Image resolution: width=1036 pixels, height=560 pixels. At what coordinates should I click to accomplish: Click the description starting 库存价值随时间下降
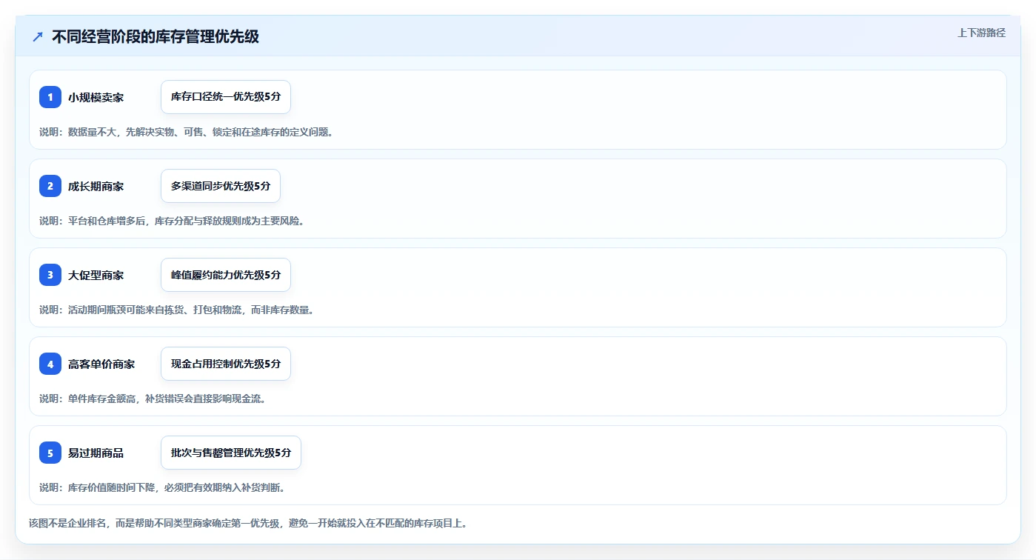click(162, 487)
